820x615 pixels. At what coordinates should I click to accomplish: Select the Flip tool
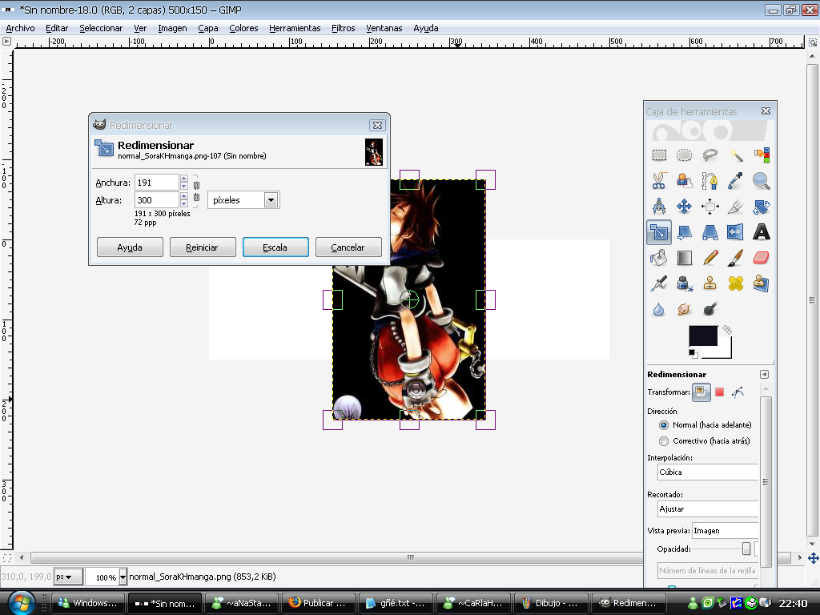[736, 232]
